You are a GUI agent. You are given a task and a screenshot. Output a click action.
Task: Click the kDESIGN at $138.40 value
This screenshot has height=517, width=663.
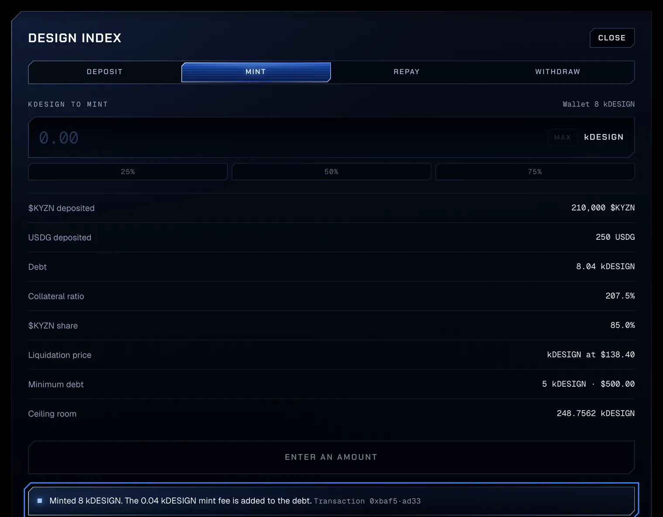[591, 355]
